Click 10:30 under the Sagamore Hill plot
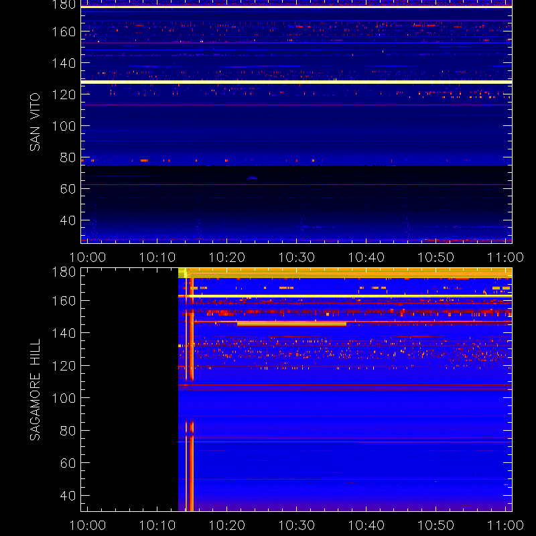 pyautogui.click(x=297, y=525)
